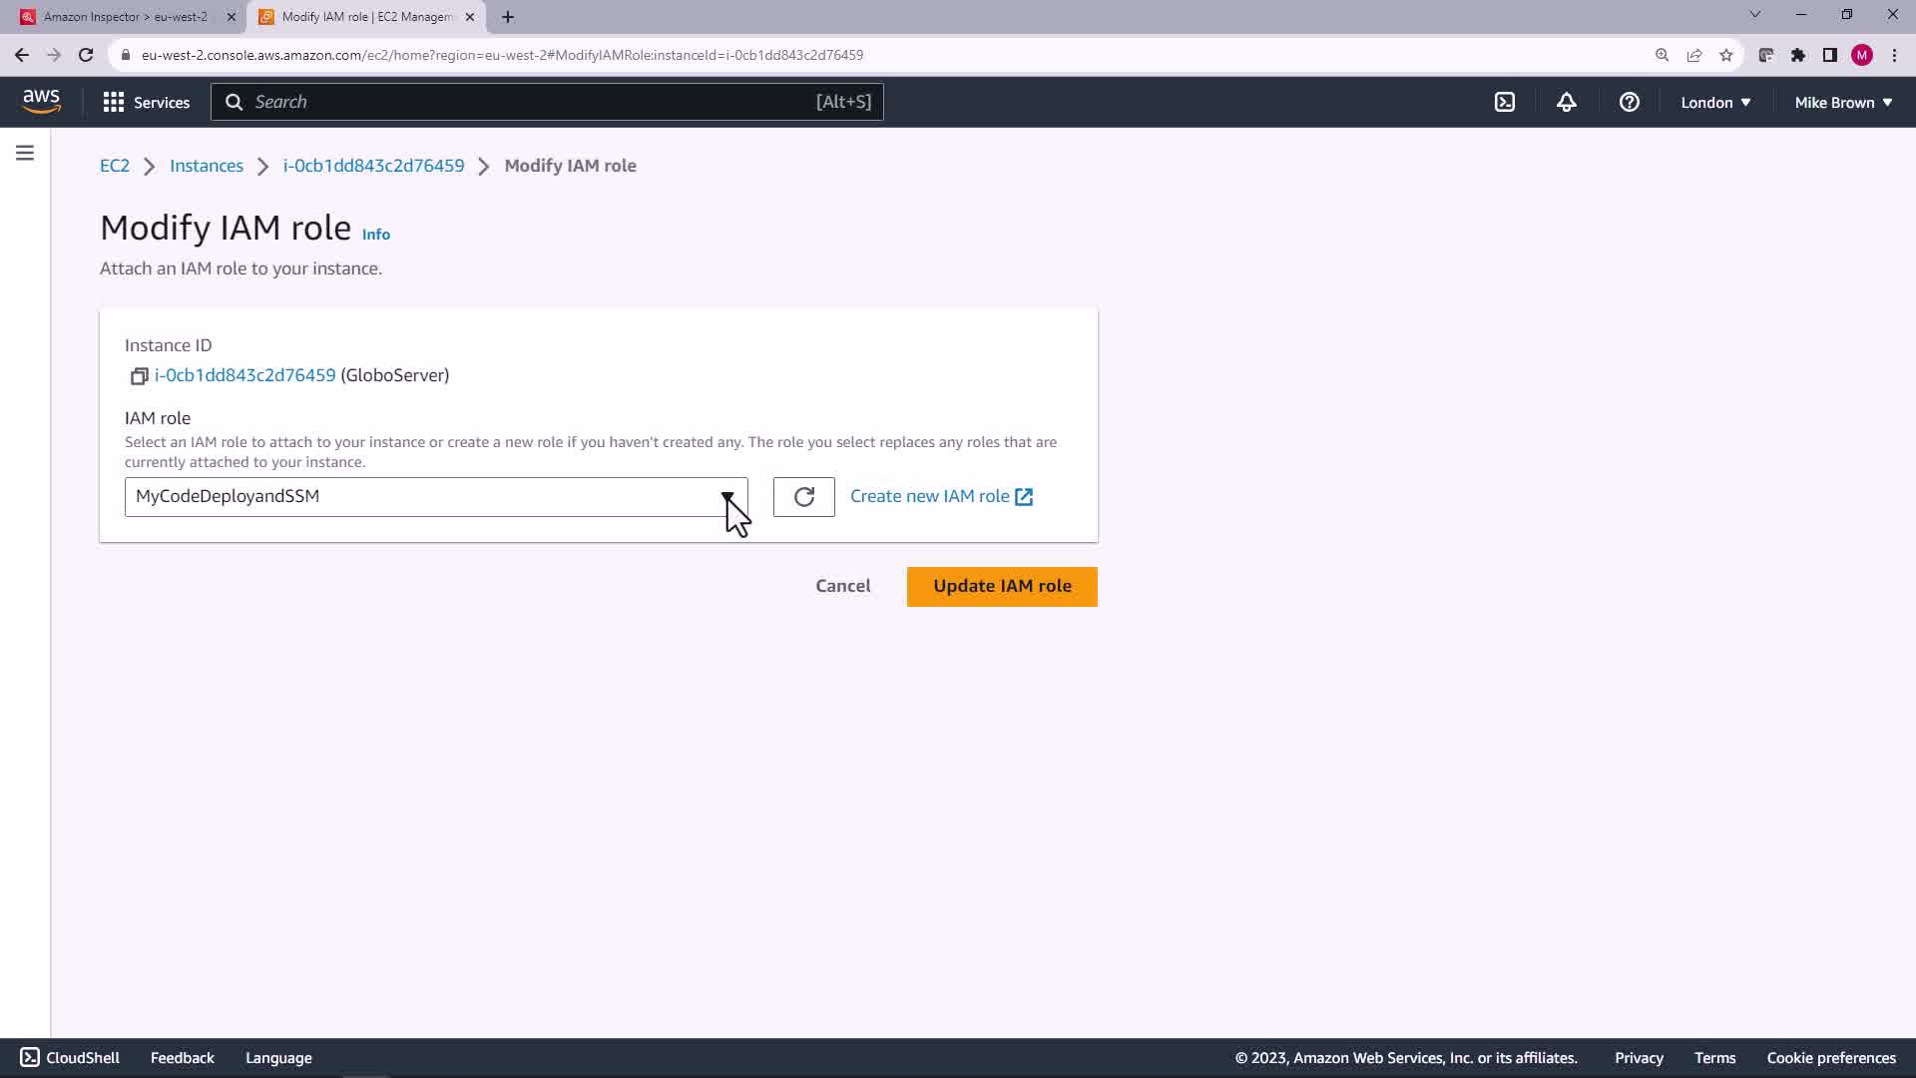Copy the instance ID with the copy icon
Screen dimensions: 1916x1078
tap(139, 376)
